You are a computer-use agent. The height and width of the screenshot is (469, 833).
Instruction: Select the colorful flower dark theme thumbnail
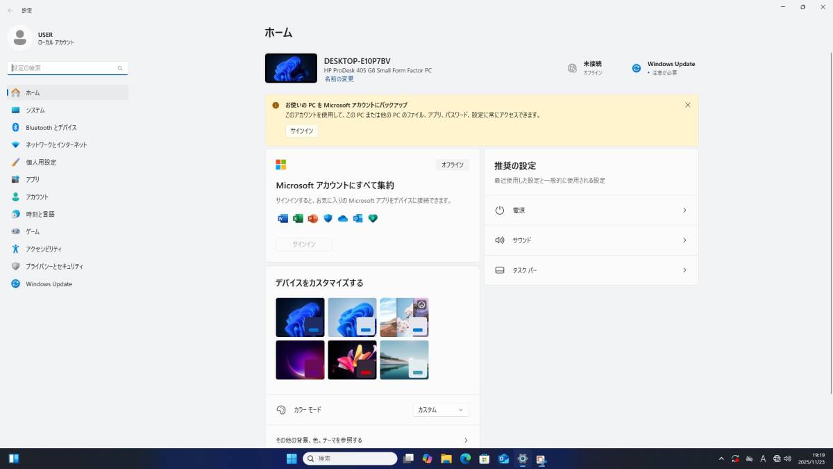[x=352, y=359]
